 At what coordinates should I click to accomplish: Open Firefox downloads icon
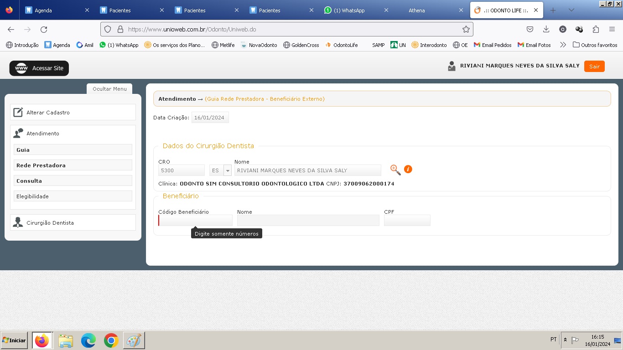point(546,29)
